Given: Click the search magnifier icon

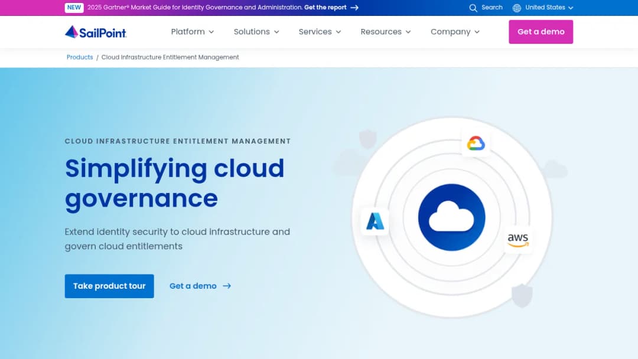Looking at the screenshot, I should click(x=473, y=8).
